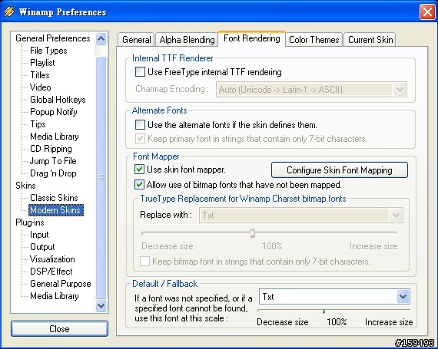Click Configure Skin Font Mapping button
This screenshot has height=349, width=438.
point(340,170)
